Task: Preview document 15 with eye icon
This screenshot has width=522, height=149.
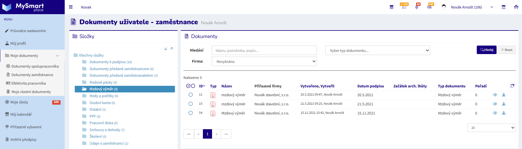Action: [x=495, y=104]
